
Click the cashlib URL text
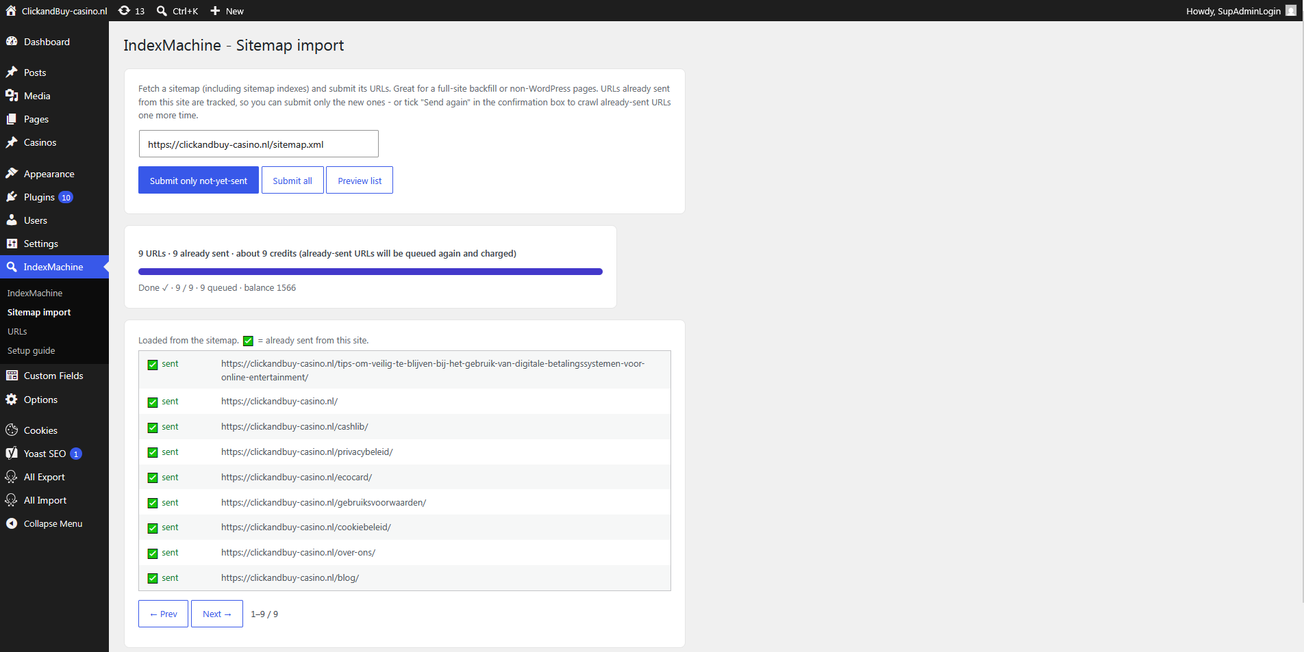294,427
